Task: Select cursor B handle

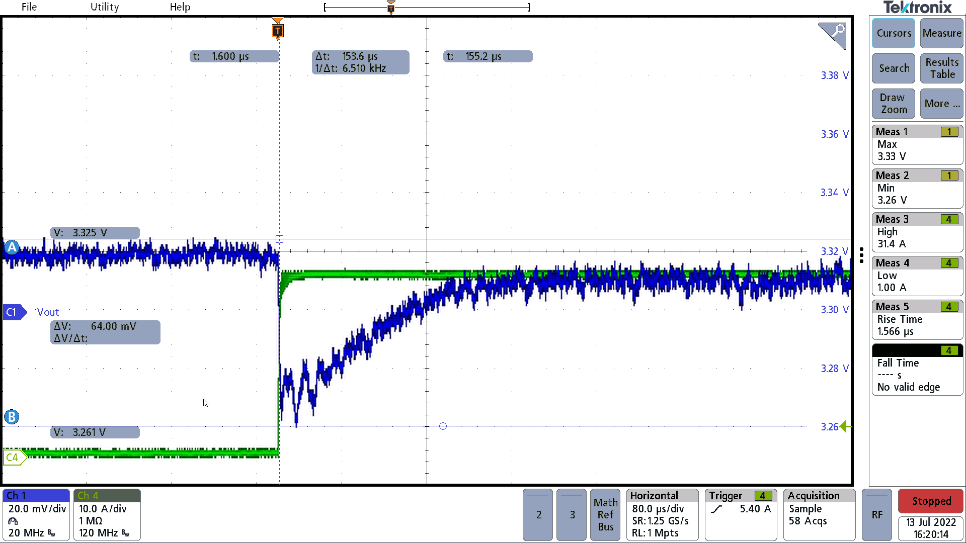Action: pos(12,417)
